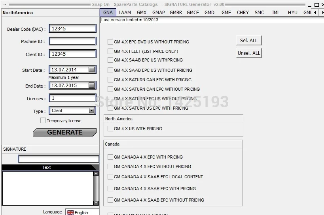
Task: Check GM 4.X FLEET (LIST PRICE ONLY)
Action: [110, 51]
